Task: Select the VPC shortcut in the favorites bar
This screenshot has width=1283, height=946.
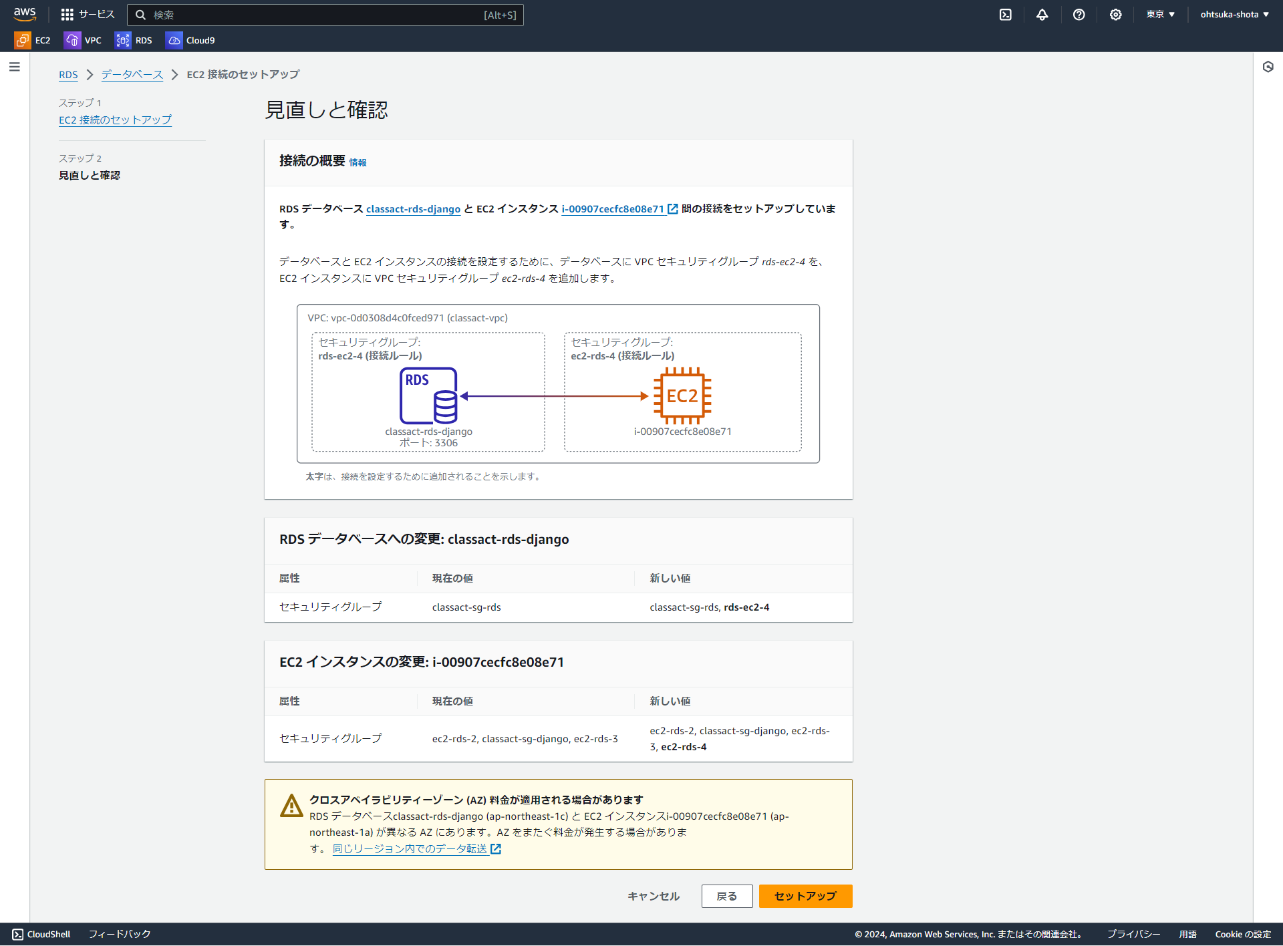Action: click(x=82, y=40)
